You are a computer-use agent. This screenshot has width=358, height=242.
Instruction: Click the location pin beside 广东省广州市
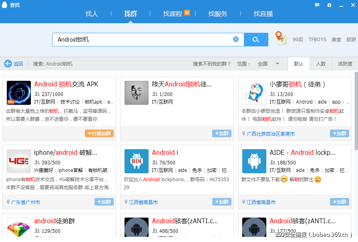(x=8, y=202)
